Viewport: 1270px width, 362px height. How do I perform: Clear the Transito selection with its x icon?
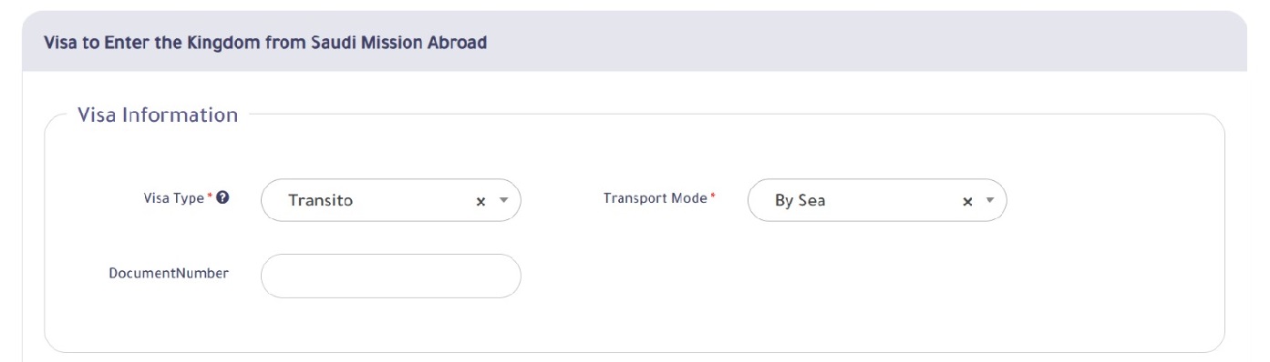tap(480, 202)
